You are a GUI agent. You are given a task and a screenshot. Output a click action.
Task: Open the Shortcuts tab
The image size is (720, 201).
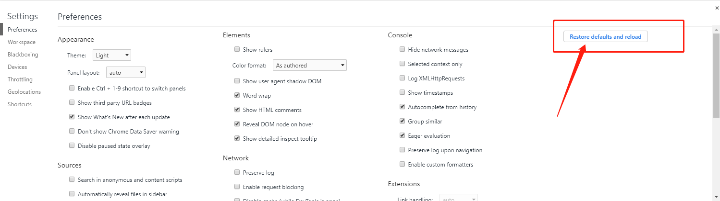[20, 104]
